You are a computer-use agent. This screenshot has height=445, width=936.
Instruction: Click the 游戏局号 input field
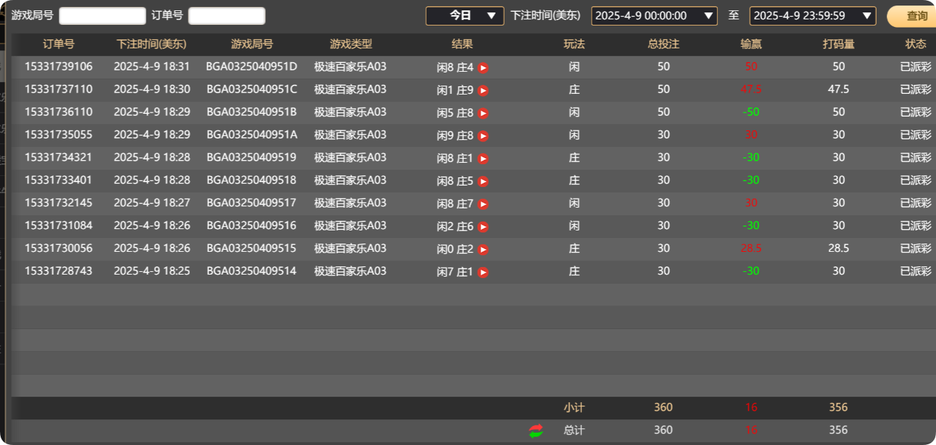pyautogui.click(x=102, y=14)
